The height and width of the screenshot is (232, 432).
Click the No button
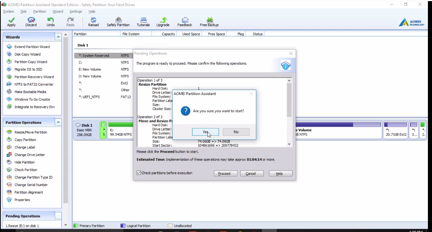click(236, 132)
